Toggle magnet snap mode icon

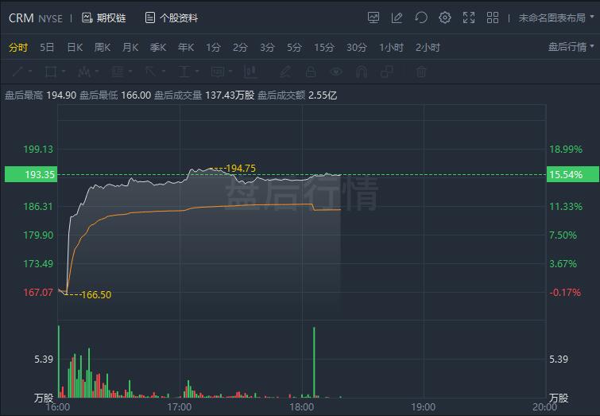(362, 72)
